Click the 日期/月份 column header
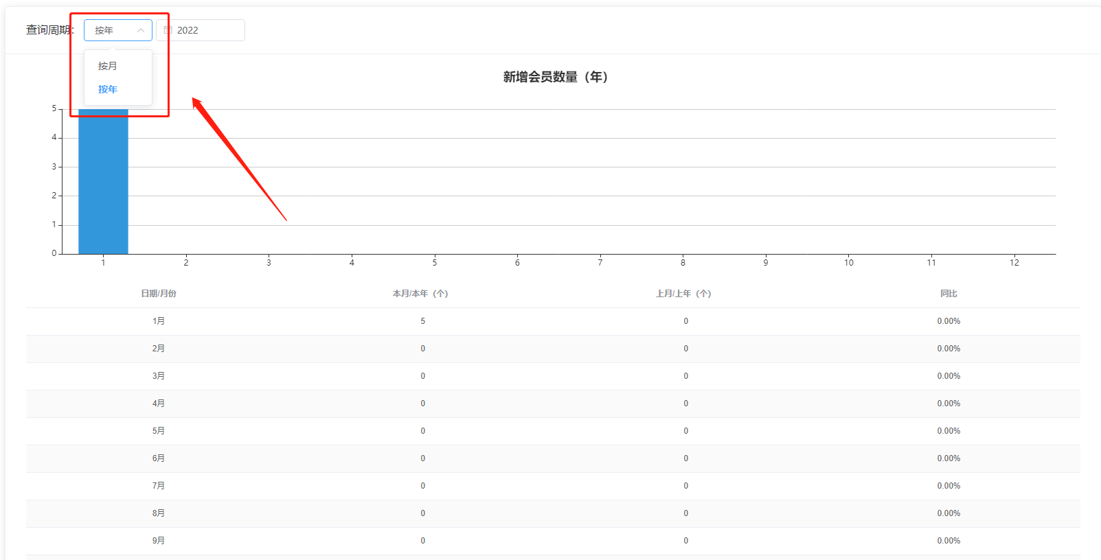Image resolution: width=1101 pixels, height=560 pixels. coord(159,294)
